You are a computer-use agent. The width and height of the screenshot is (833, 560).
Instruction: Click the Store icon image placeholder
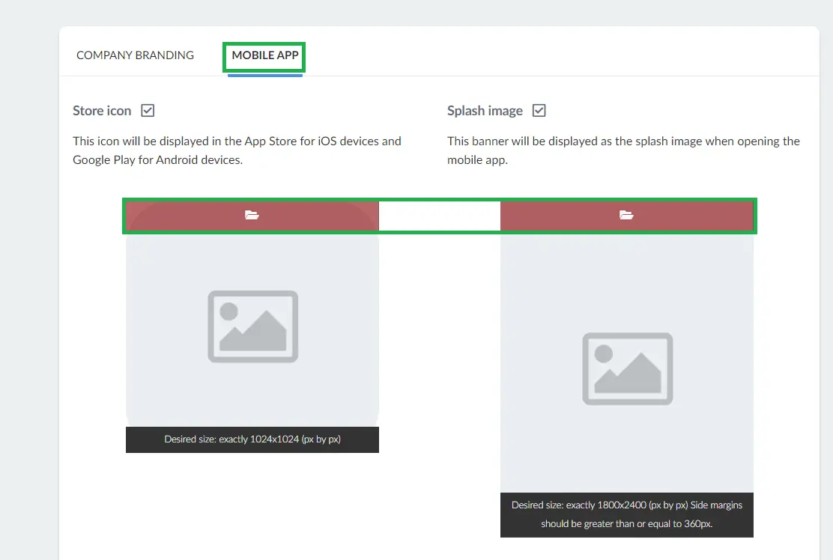252,327
